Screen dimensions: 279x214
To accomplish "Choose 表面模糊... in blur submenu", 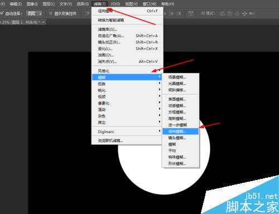I will tap(181, 99).
